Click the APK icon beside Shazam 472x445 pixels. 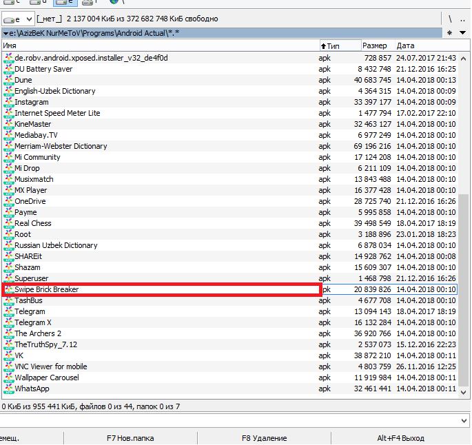[9, 267]
